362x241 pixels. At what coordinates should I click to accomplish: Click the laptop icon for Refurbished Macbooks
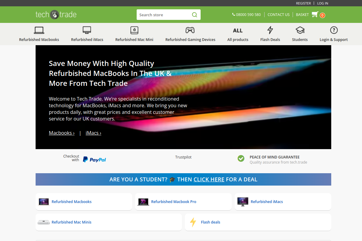[x=39, y=30]
